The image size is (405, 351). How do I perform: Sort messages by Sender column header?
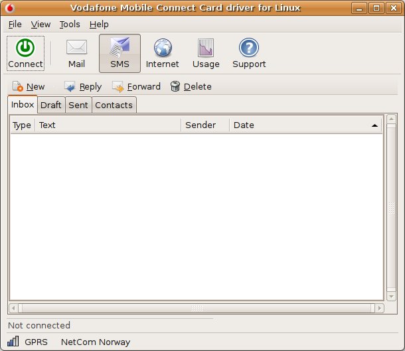point(205,125)
